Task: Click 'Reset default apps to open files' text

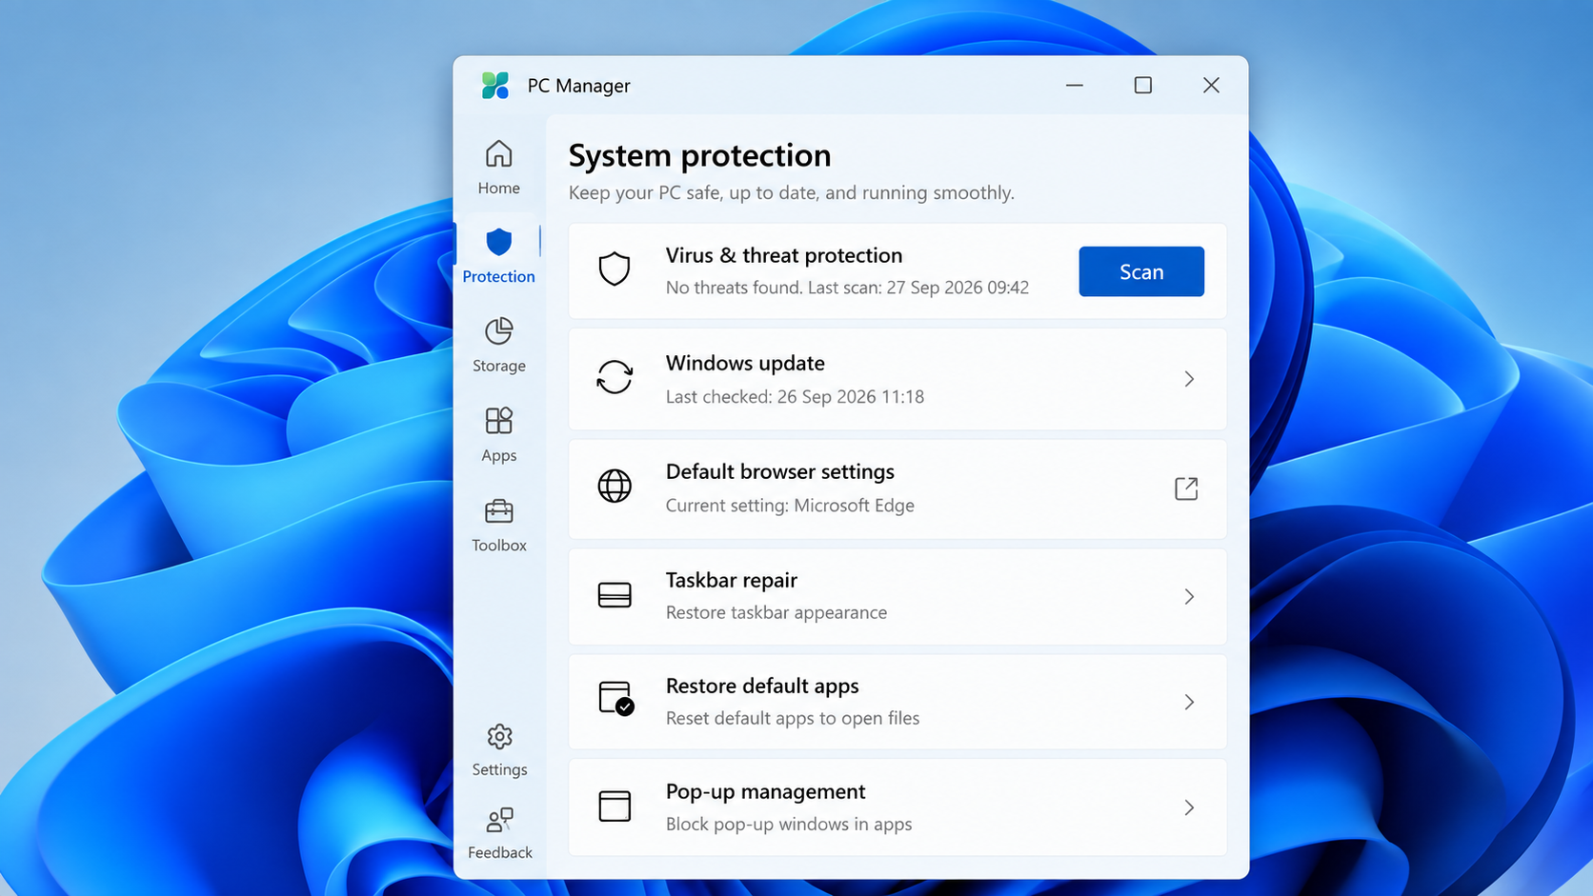Action: click(793, 718)
